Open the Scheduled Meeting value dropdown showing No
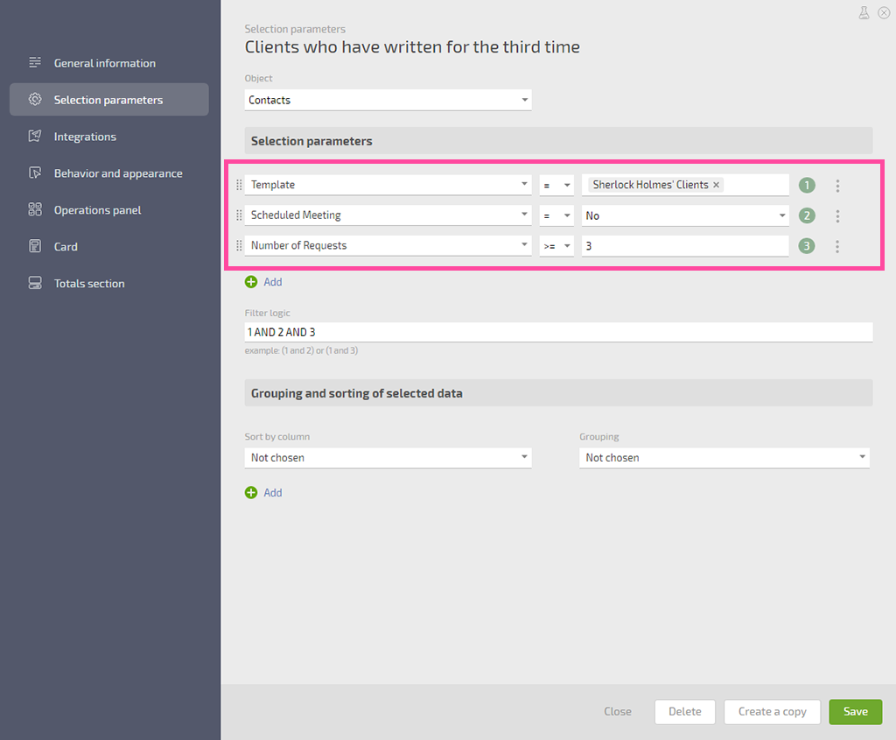This screenshot has height=740, width=896. tap(685, 215)
